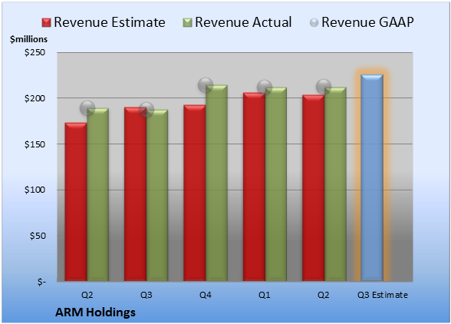Select the "Revenue Actual" legend label
Screen dimensions: 451x324
coord(243,22)
